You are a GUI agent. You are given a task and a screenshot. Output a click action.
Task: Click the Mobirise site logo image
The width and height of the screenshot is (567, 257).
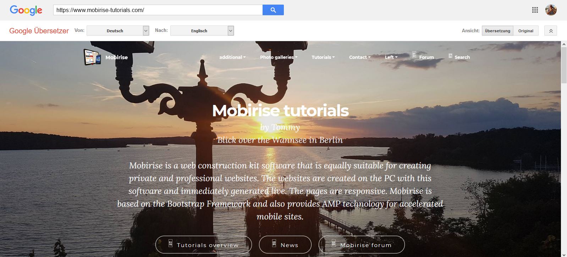click(92, 57)
